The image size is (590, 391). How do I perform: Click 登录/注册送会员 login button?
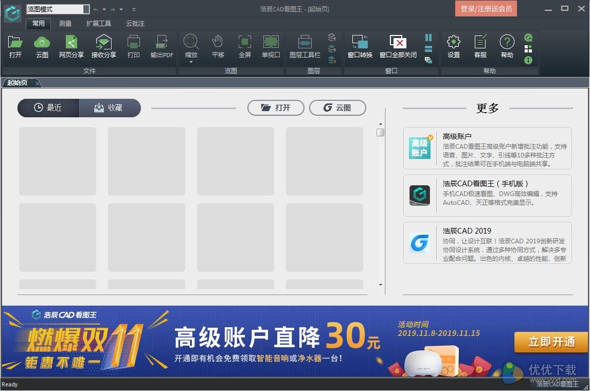tap(486, 9)
